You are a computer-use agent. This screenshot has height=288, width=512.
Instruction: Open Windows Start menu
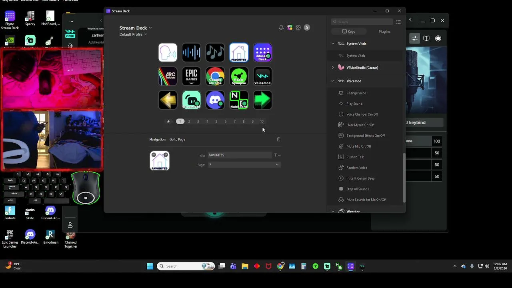pyautogui.click(x=150, y=266)
